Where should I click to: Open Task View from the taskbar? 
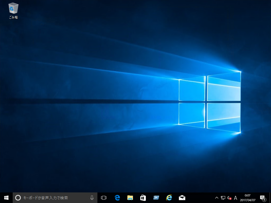click(x=104, y=198)
